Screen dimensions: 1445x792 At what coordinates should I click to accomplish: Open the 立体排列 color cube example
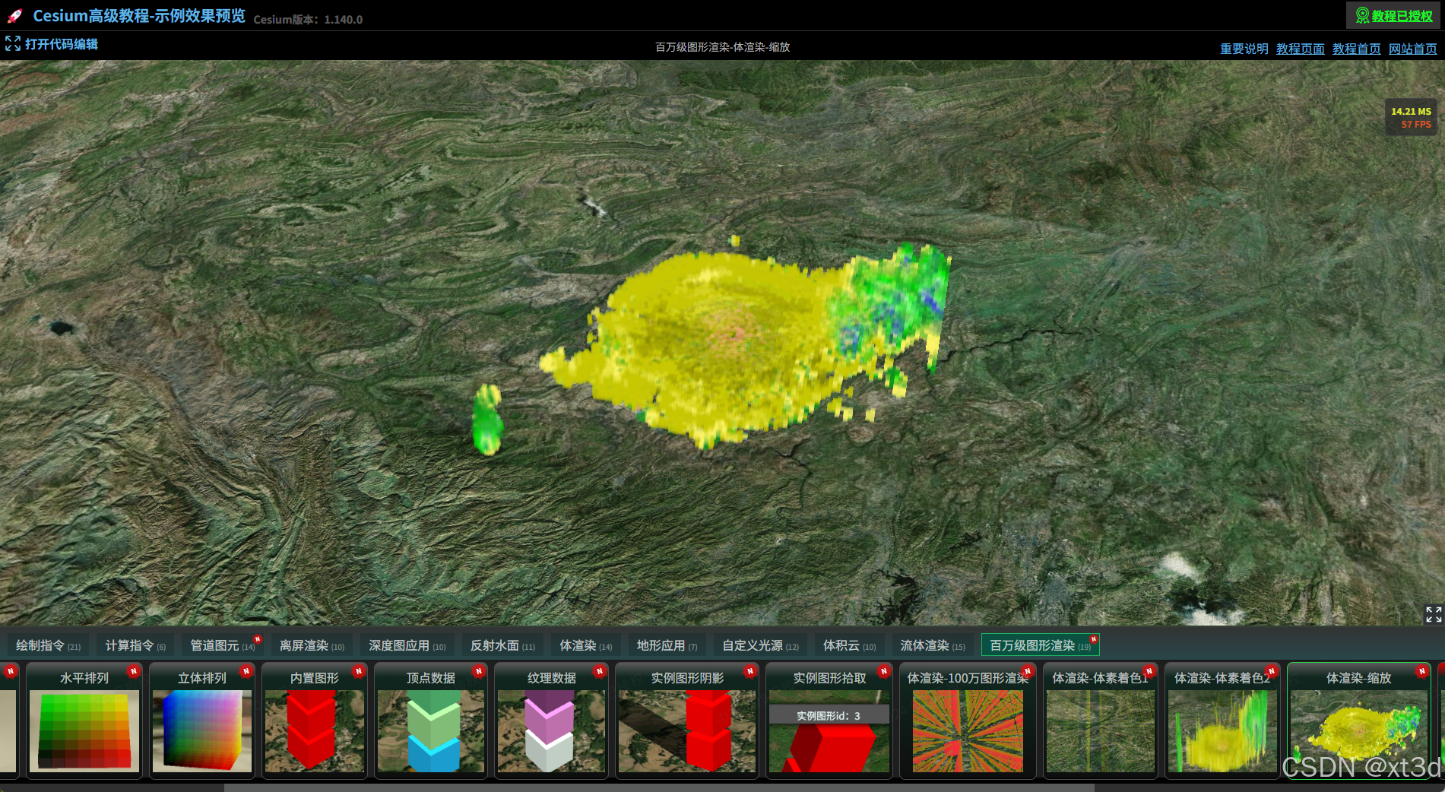[x=202, y=721]
